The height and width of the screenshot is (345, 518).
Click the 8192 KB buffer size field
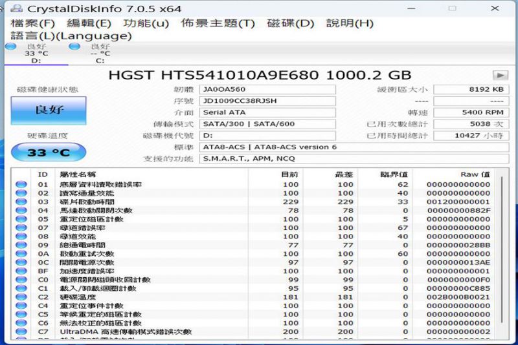tap(471, 89)
